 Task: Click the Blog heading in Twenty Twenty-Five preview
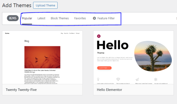tap(27, 41)
